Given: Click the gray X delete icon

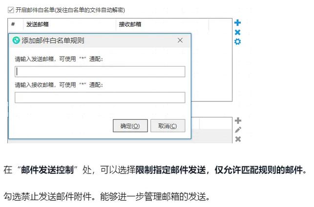Looking at the screenshot, I should [x=238, y=139].
